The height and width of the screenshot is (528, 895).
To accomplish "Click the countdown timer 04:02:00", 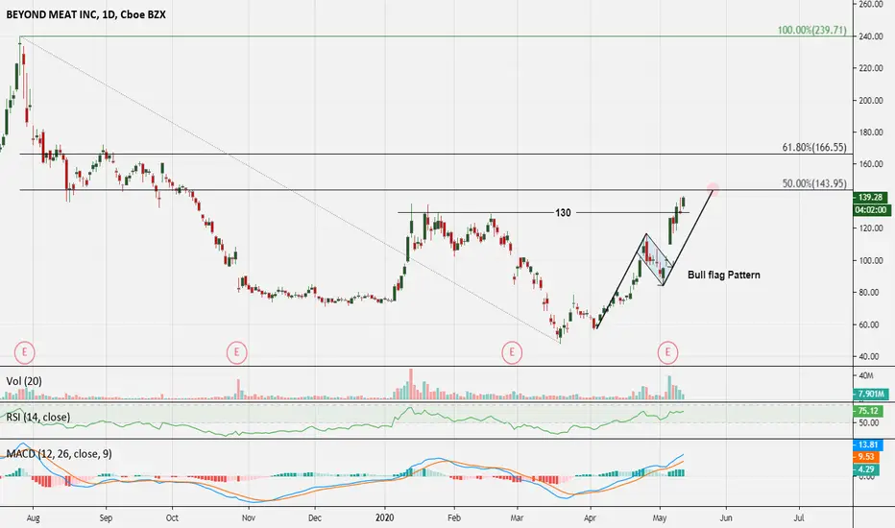I will [872, 210].
